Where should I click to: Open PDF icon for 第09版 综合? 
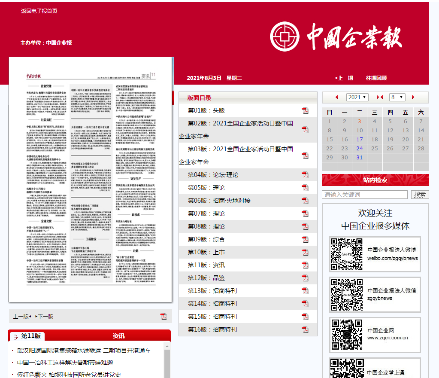click(x=305, y=239)
